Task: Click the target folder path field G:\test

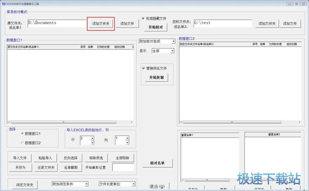Action: [x=223, y=23]
